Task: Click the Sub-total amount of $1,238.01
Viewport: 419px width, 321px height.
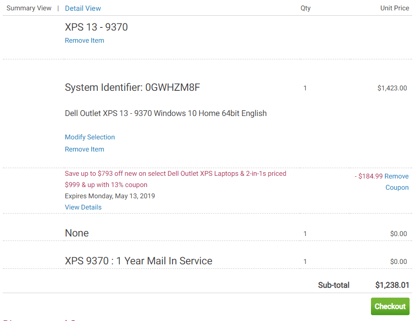Action: click(391, 285)
